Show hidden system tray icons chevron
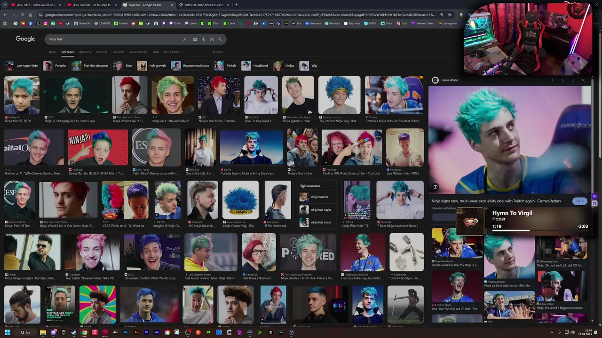 click(x=552, y=332)
